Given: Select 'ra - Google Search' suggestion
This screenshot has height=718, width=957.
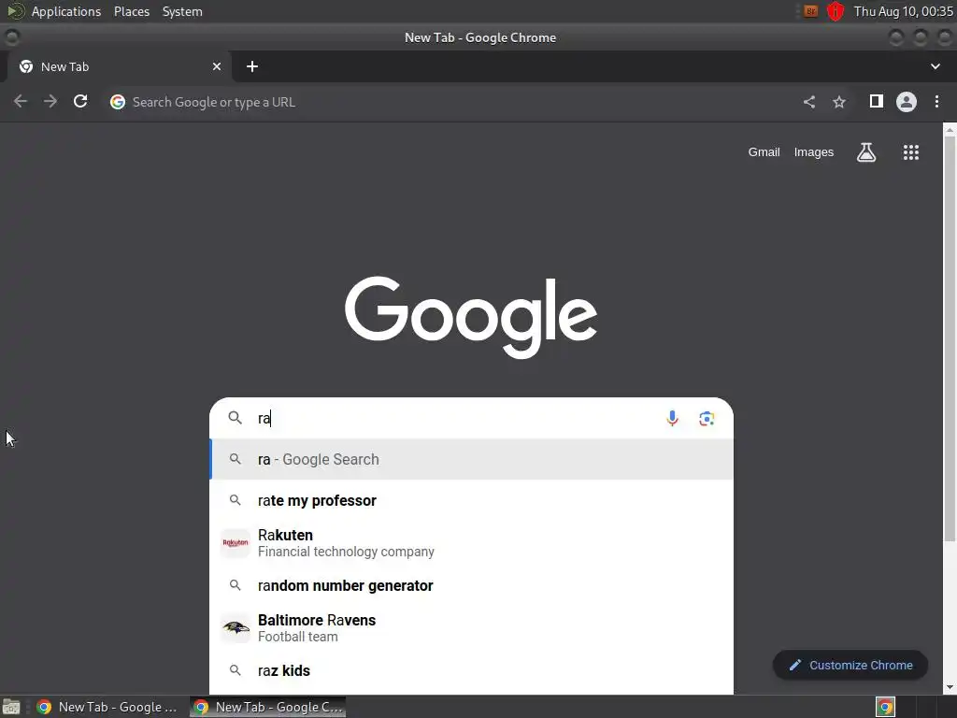Looking at the screenshot, I should click(471, 459).
